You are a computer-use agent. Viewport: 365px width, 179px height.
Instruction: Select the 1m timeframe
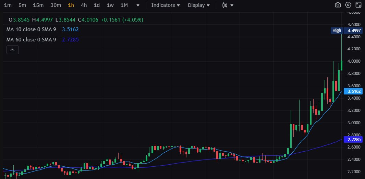point(8,5)
